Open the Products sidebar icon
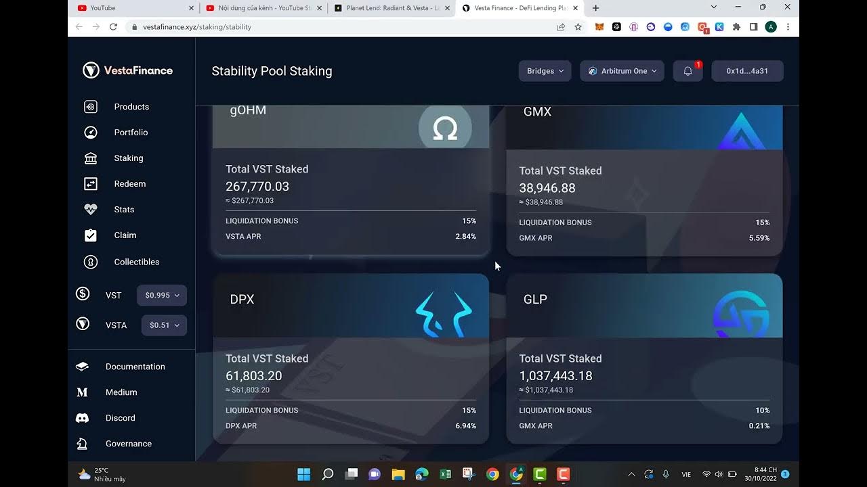Screen dimensions: 867x487 point(91,107)
